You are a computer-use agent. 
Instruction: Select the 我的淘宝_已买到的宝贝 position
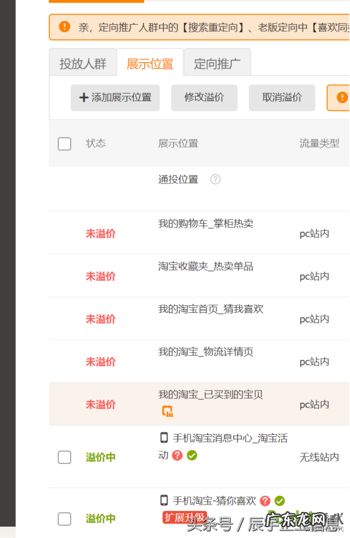point(210,394)
